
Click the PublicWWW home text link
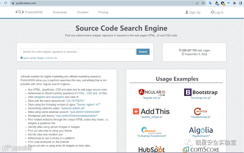[34, 12]
